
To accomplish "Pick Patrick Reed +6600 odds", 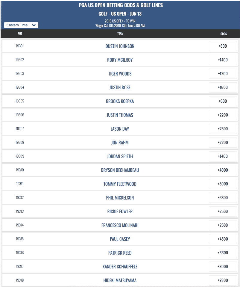I will coord(223,253).
